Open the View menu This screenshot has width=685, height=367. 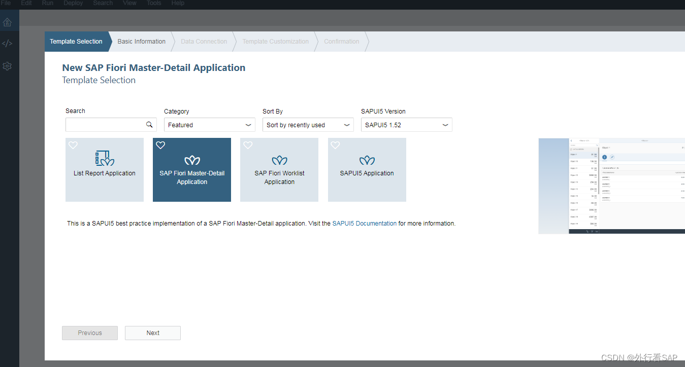click(130, 3)
